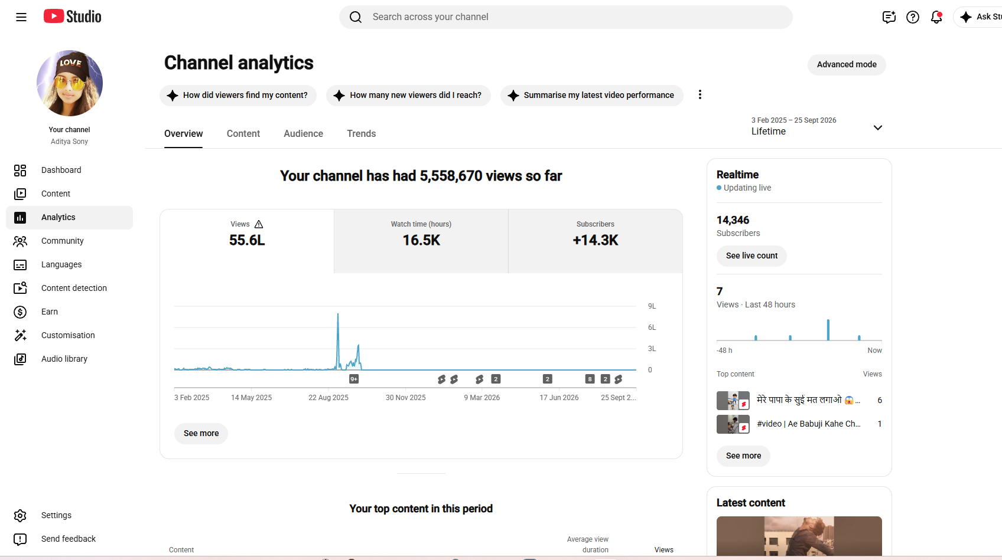Click the Dashboard icon in sidebar
The image size is (1002, 560).
(20, 171)
